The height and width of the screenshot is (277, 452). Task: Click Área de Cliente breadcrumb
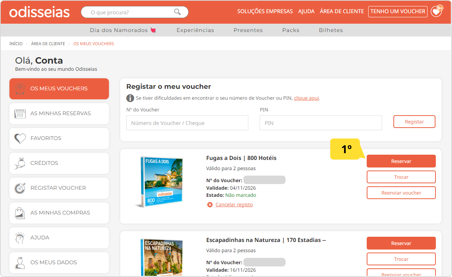coord(48,44)
